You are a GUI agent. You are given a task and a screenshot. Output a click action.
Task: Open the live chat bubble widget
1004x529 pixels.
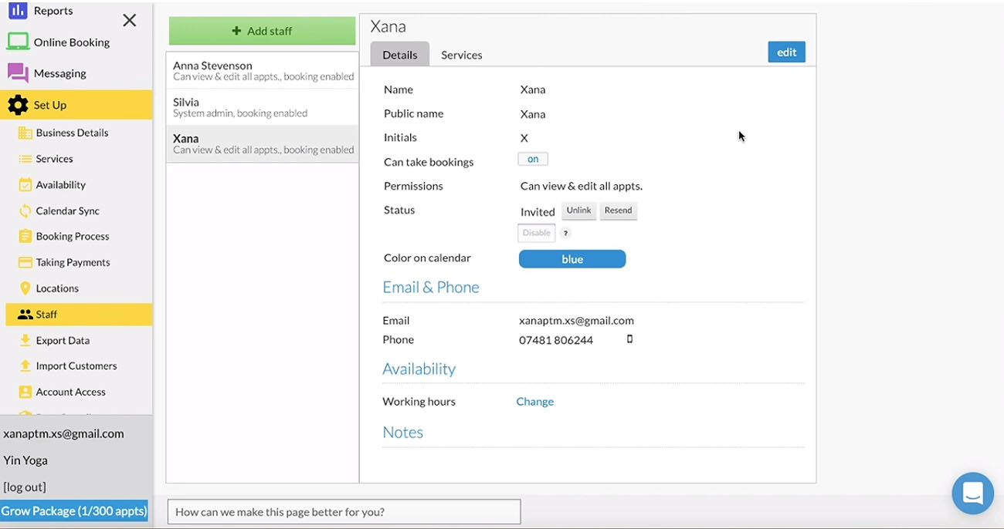pyautogui.click(x=972, y=494)
